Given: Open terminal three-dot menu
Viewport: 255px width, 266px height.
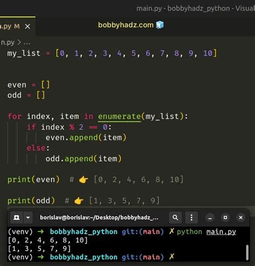Looking at the screenshot, I should [x=192, y=218].
